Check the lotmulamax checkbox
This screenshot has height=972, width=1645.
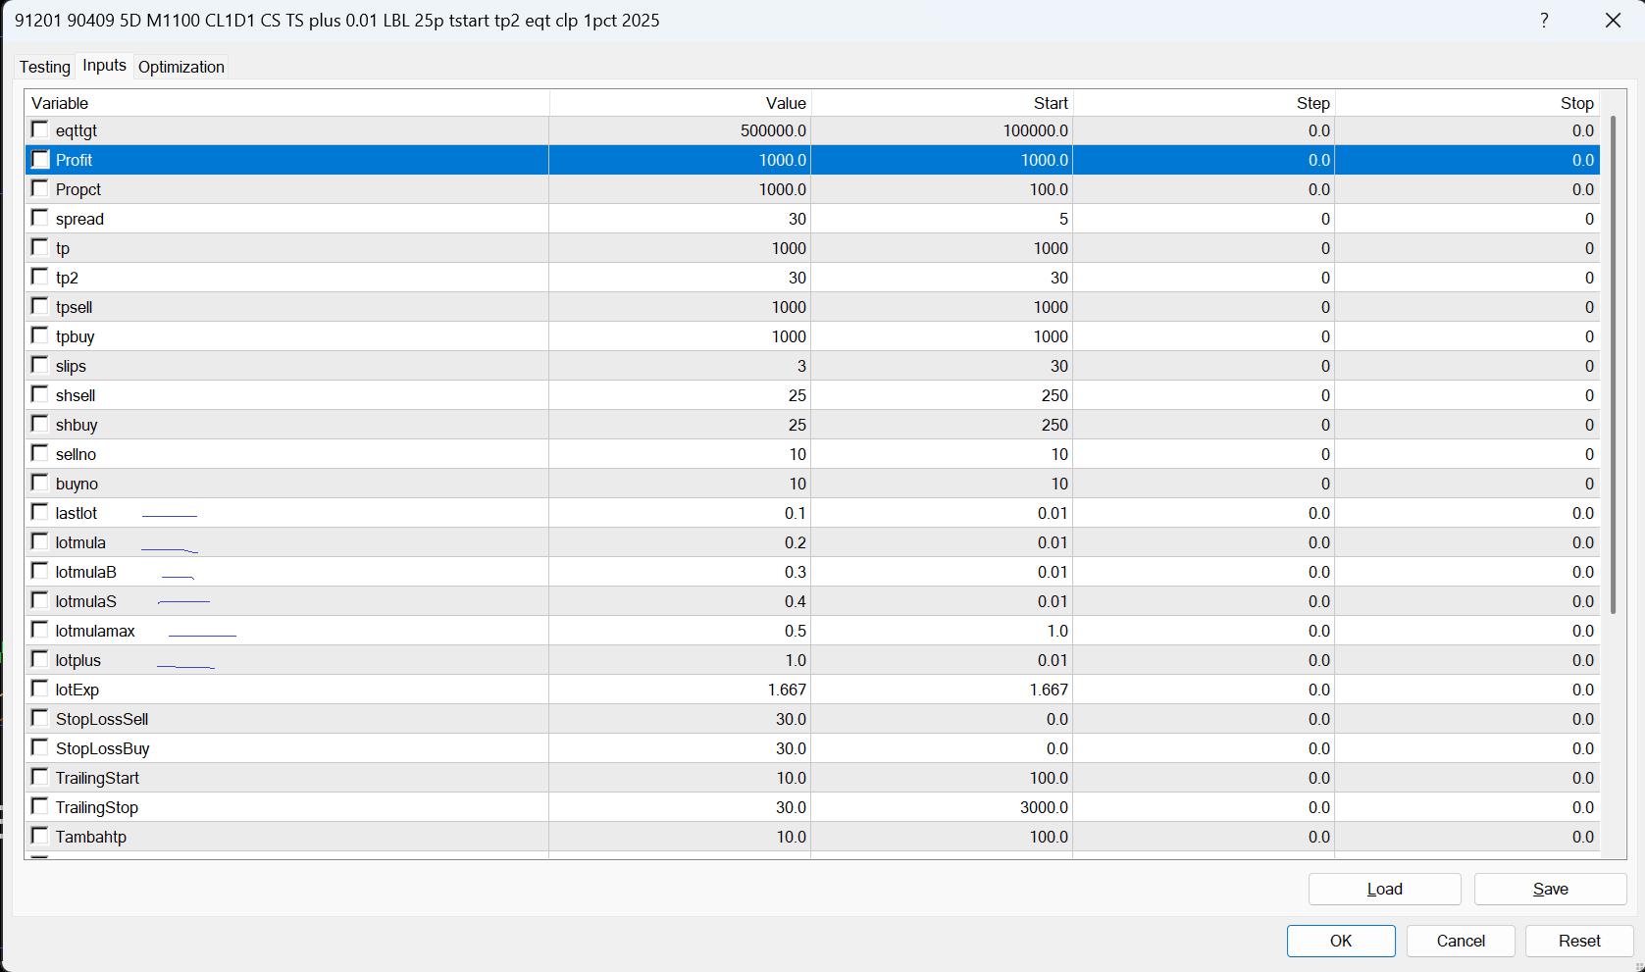pos(40,630)
